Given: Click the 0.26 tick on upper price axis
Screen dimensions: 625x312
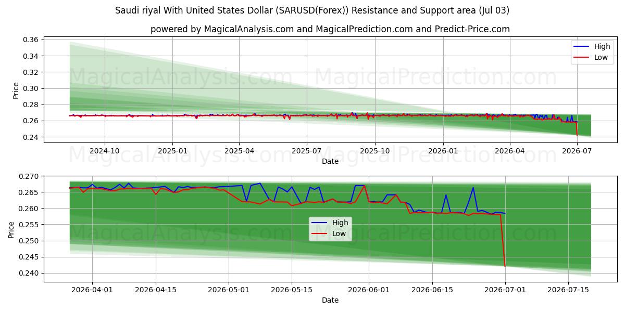Looking at the screenshot, I should (31, 121).
